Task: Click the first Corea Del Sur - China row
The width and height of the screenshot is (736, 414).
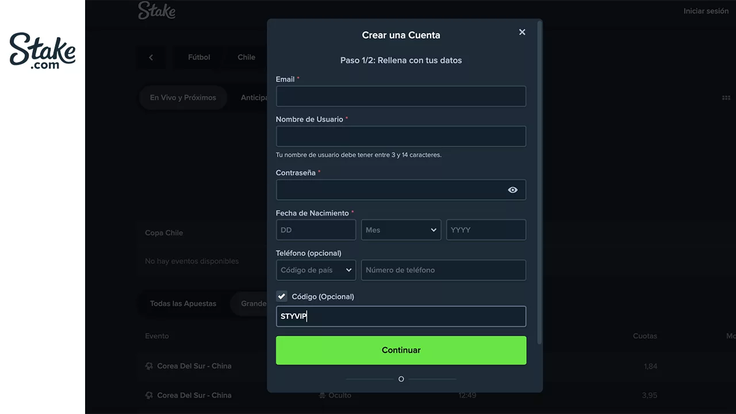Action: click(194, 366)
